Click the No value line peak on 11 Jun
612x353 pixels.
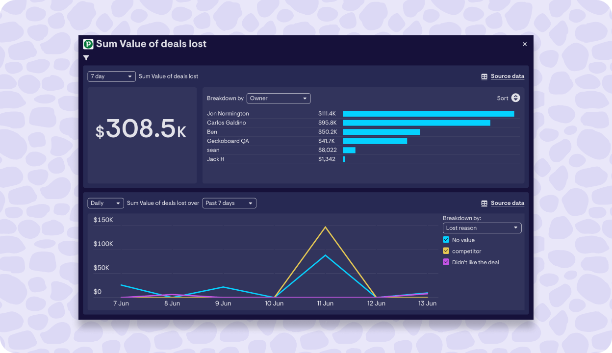(325, 255)
